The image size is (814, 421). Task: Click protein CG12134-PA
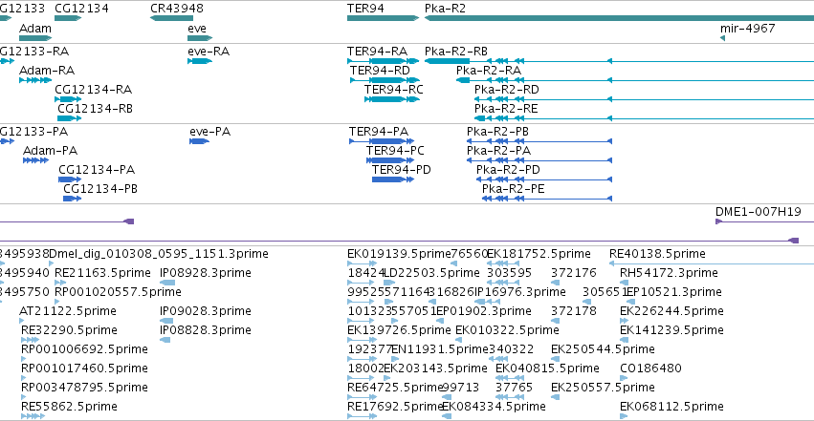pos(70,179)
